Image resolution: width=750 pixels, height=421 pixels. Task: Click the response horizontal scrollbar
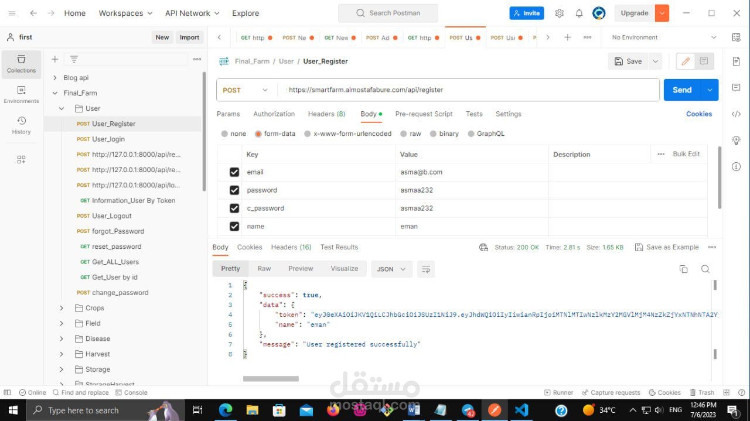click(x=271, y=379)
